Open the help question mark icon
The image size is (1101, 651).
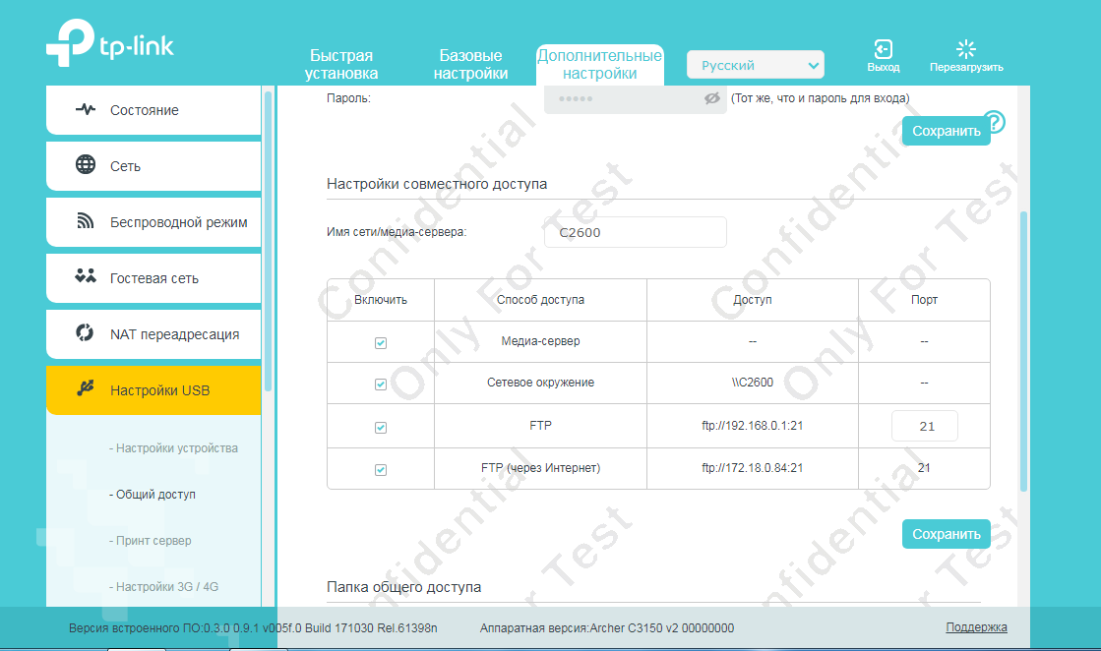click(x=995, y=123)
